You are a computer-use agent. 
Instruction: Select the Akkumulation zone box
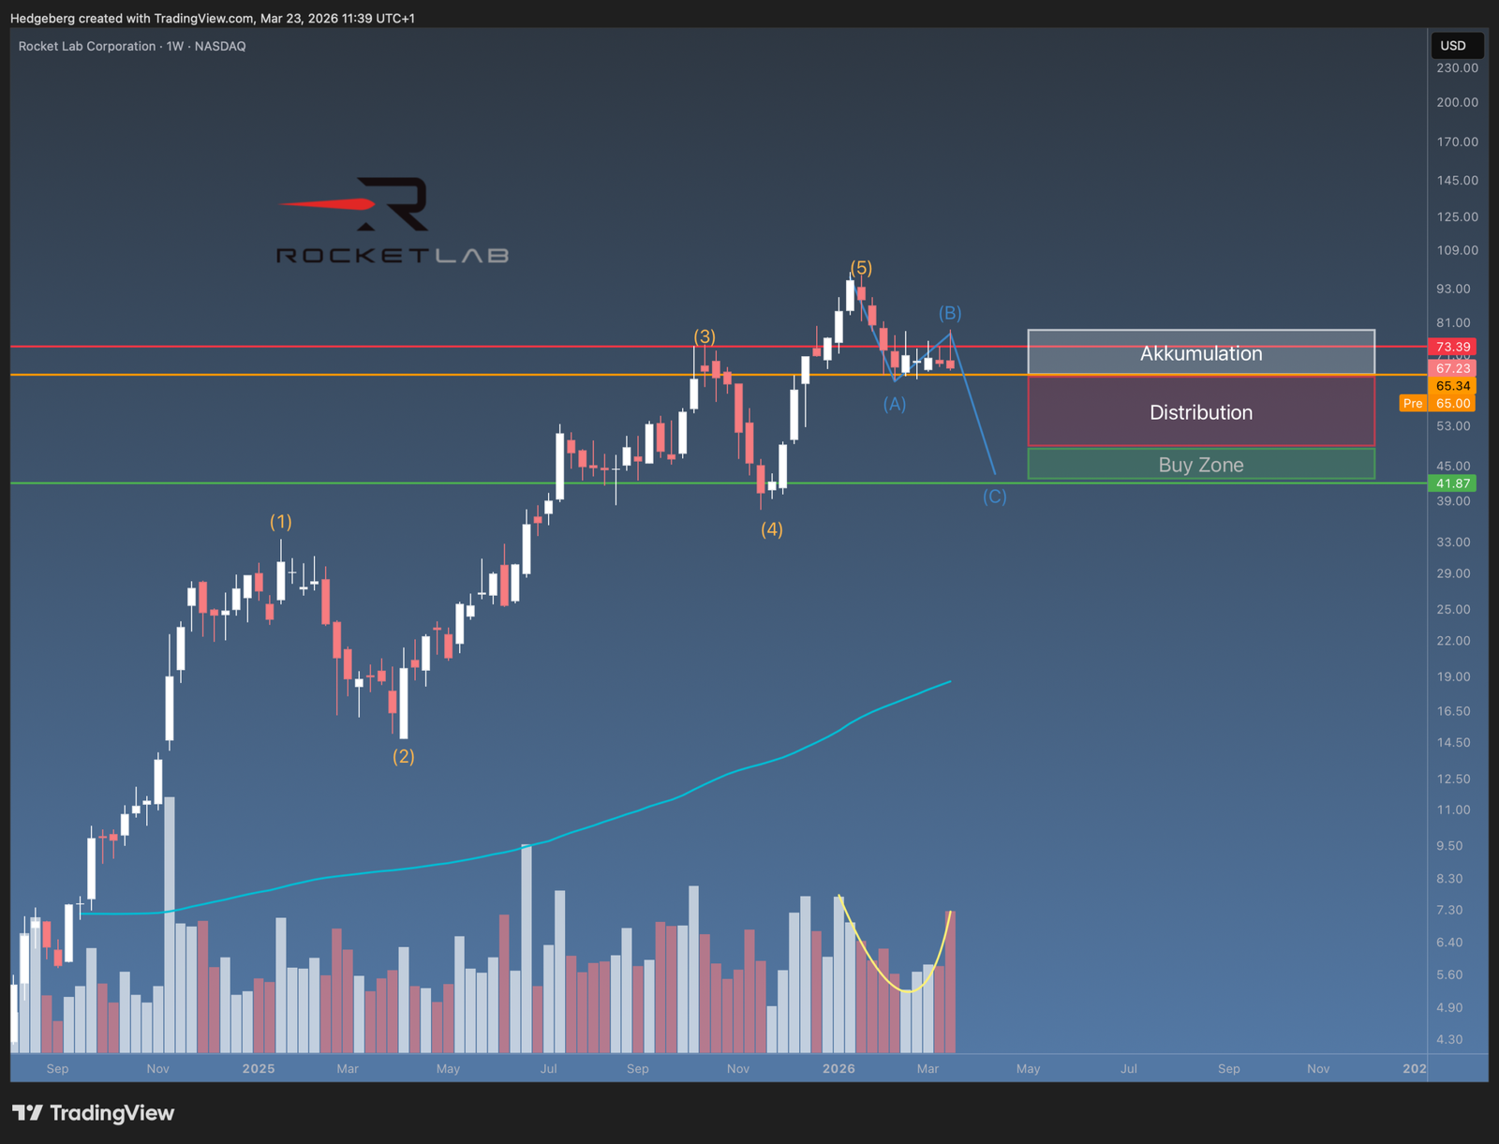[1200, 353]
